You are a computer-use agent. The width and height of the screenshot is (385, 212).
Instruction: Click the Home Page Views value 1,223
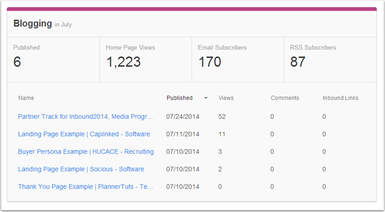point(124,62)
